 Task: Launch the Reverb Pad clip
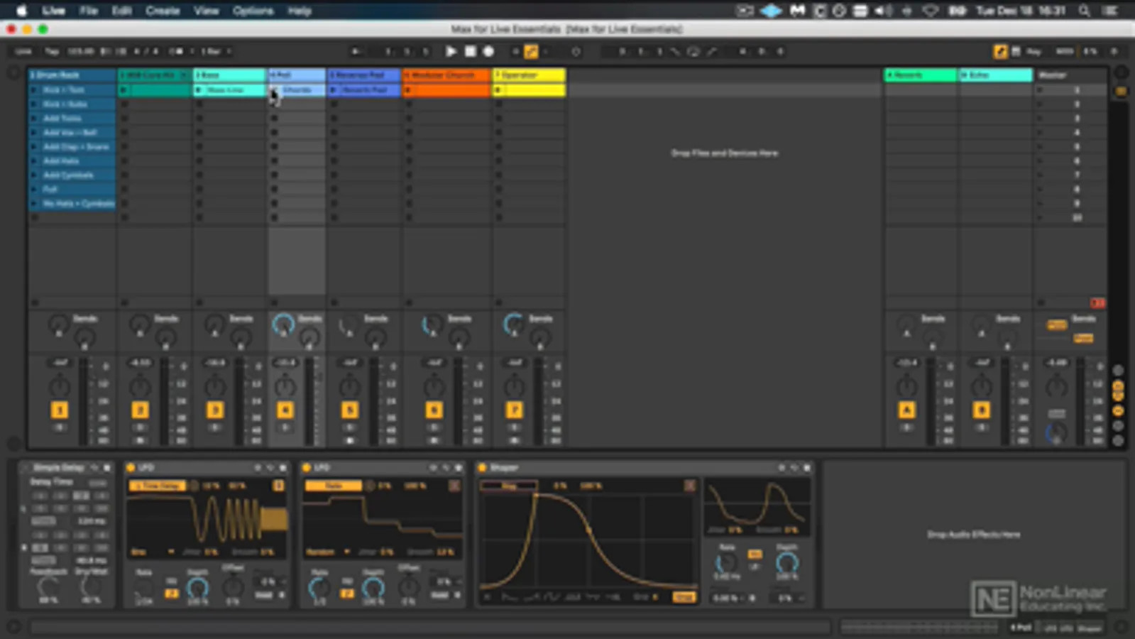(x=334, y=90)
